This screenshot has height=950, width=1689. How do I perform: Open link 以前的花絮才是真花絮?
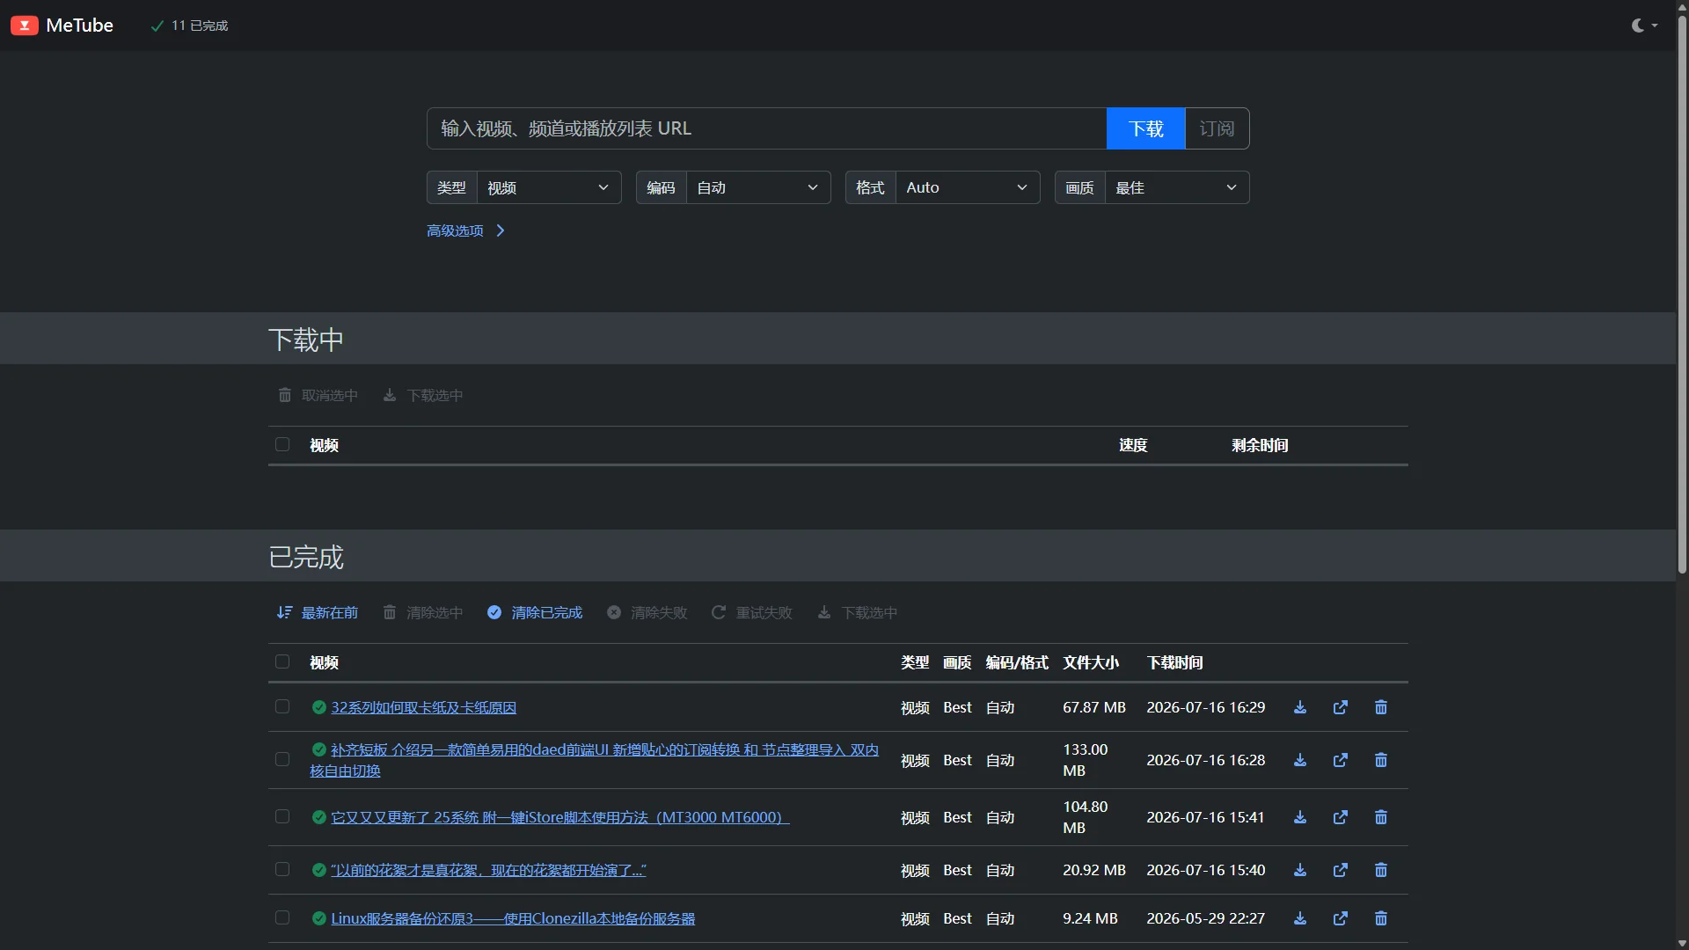coord(488,871)
